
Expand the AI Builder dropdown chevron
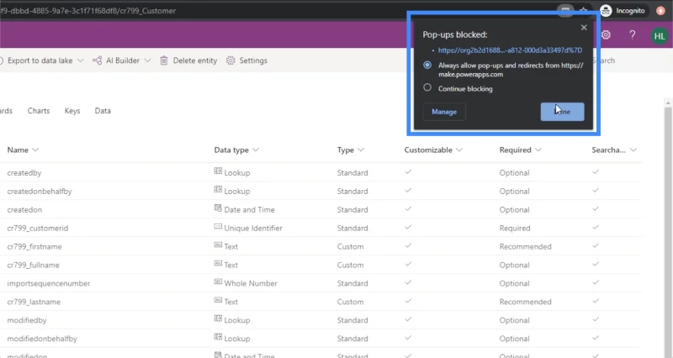[x=147, y=61]
